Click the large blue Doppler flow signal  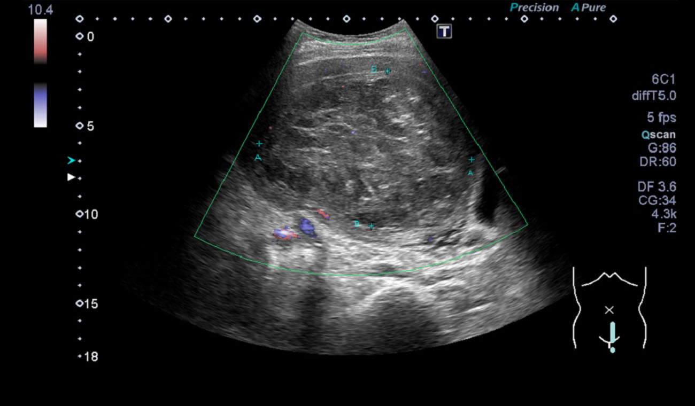tap(307, 227)
